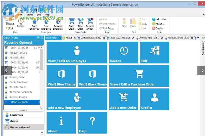Image resolution: width=205 pixels, height=136 pixels.
Task: Open the Employees navigation pane
Action: 23,115
